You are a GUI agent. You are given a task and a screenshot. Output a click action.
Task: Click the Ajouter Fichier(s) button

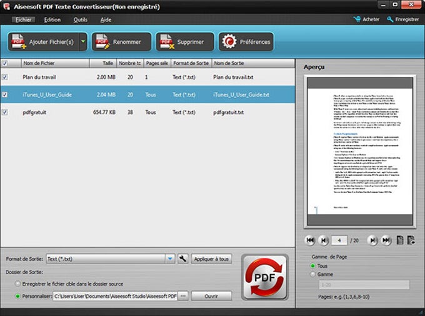44,42
